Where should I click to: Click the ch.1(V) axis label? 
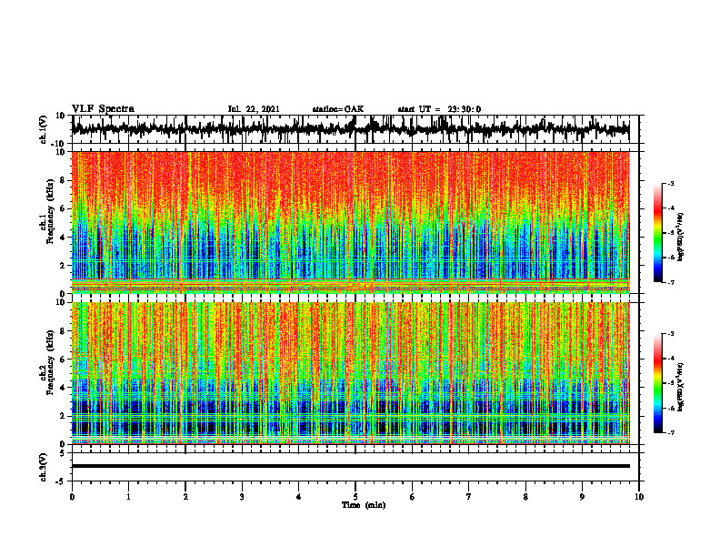pyautogui.click(x=44, y=129)
